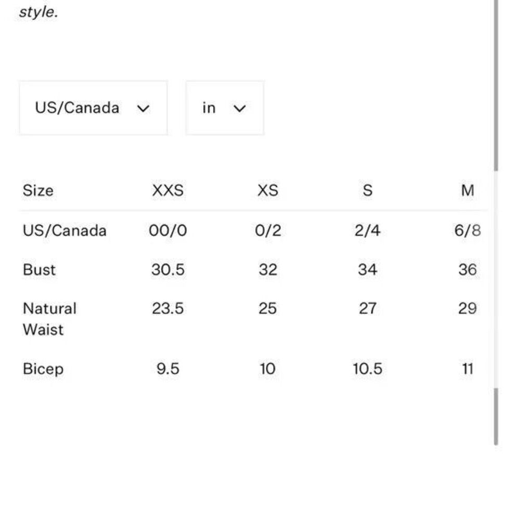
Task: Click the lower vertical scrollbar thumb
Action: (x=496, y=417)
